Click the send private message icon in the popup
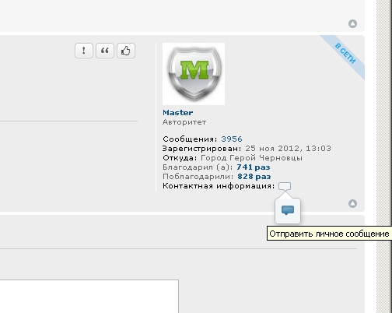Image resolution: width=392 pixels, height=313 pixels. pos(288,210)
